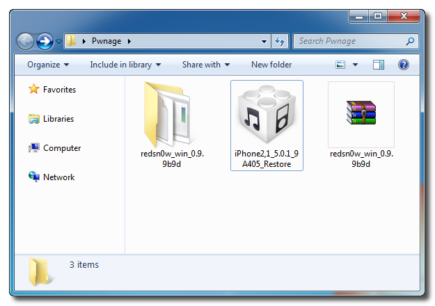The height and width of the screenshot is (306, 435).
Task: Click the Favorites star icon
Action: click(x=34, y=89)
